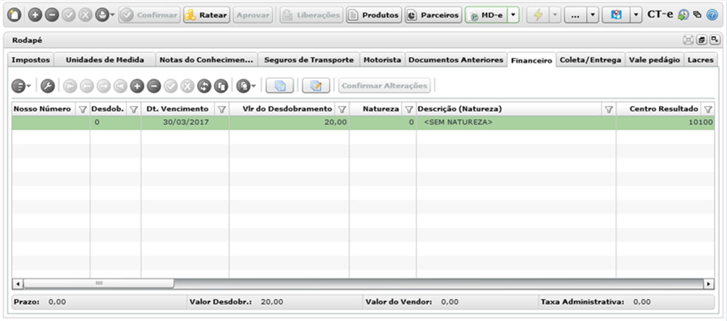The width and height of the screenshot is (727, 321).
Task: Open the Notas do Conhecimen... tab
Action: tap(206, 60)
